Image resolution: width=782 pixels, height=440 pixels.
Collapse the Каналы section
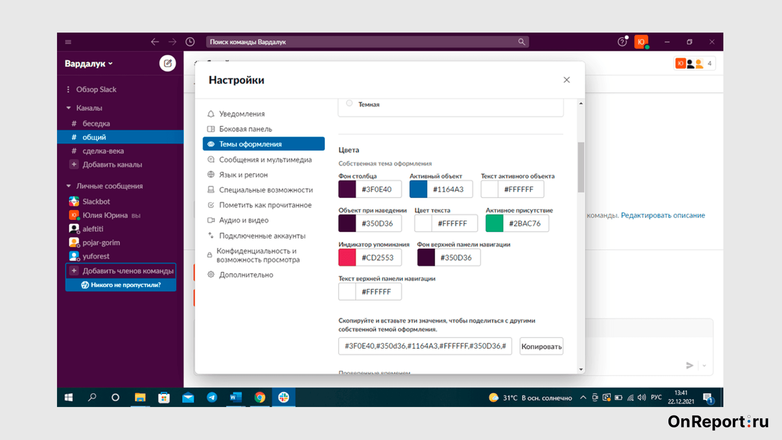point(68,108)
